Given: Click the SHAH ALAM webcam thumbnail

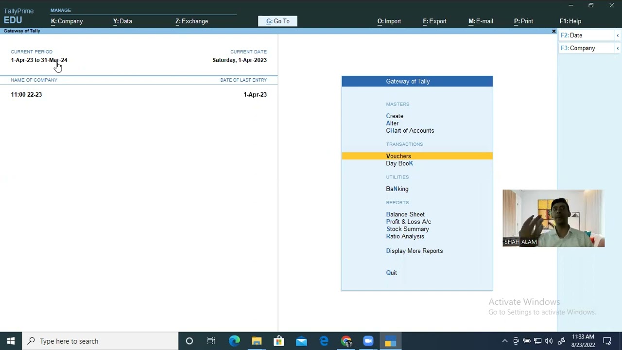Looking at the screenshot, I should 553,218.
